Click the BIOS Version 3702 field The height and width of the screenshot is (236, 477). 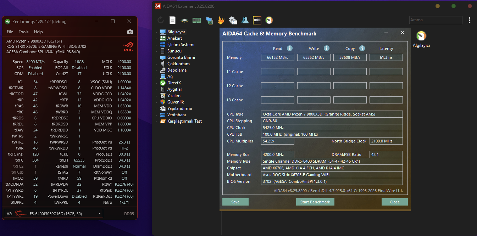(332, 181)
